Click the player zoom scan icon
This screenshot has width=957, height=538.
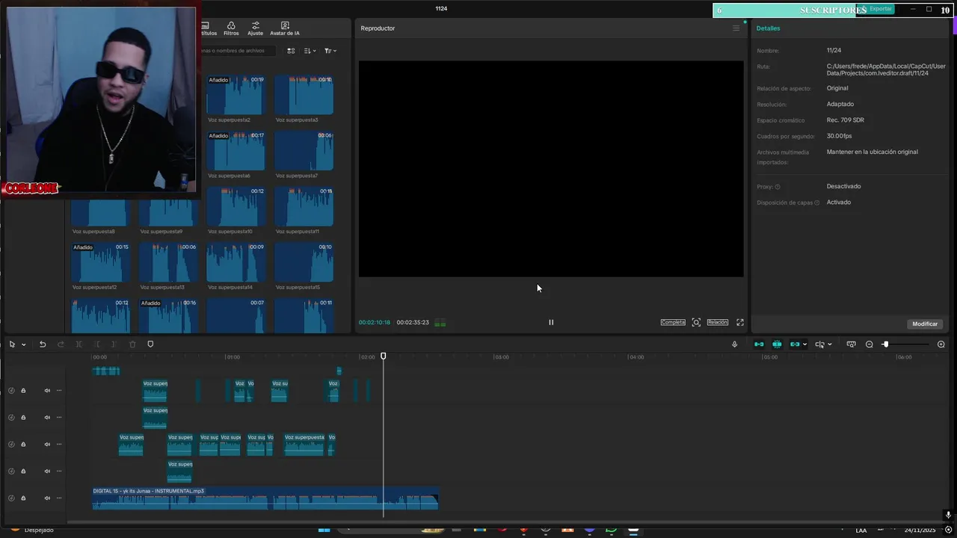pyautogui.click(x=696, y=323)
